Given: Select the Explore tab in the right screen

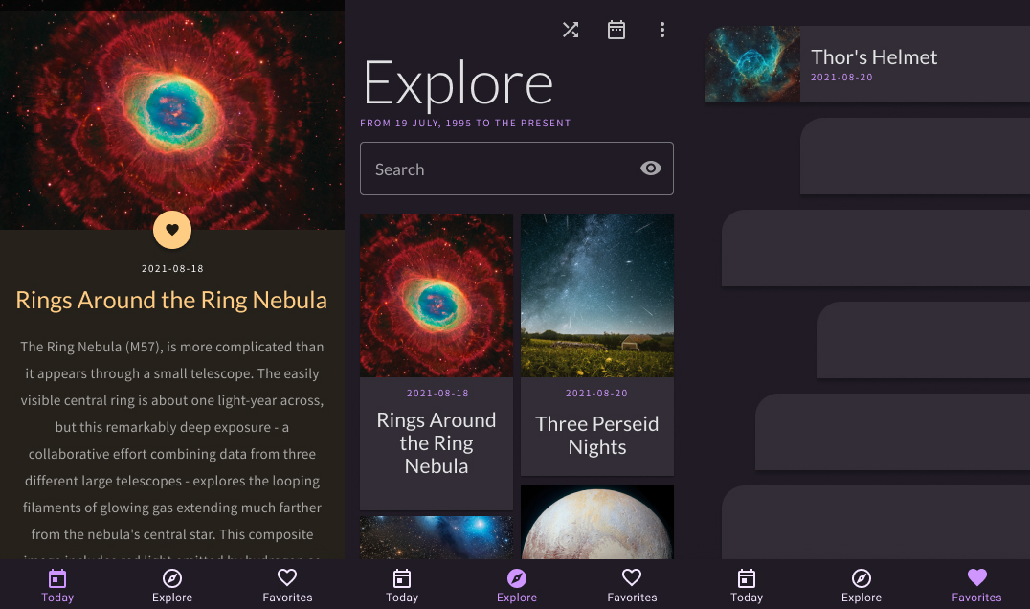Looking at the screenshot, I should [x=862, y=585].
